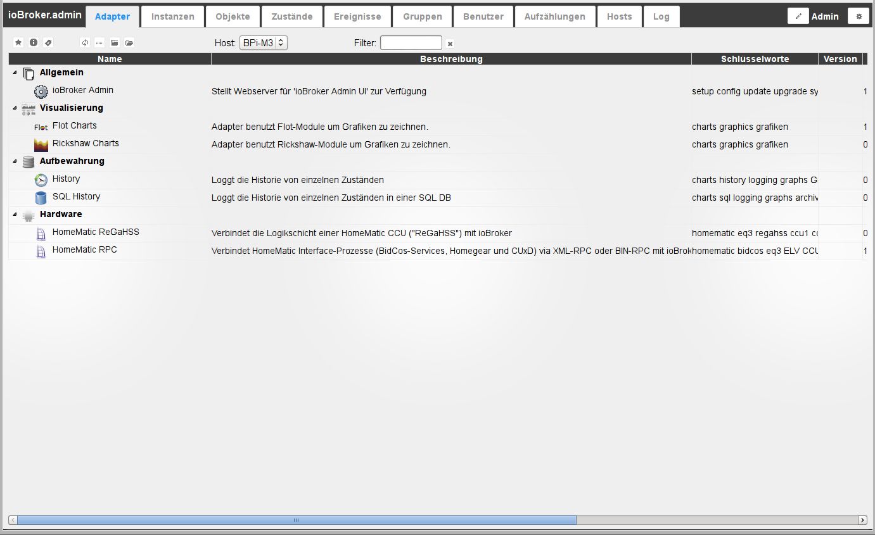Open the Aufzählungen tab

(555, 16)
